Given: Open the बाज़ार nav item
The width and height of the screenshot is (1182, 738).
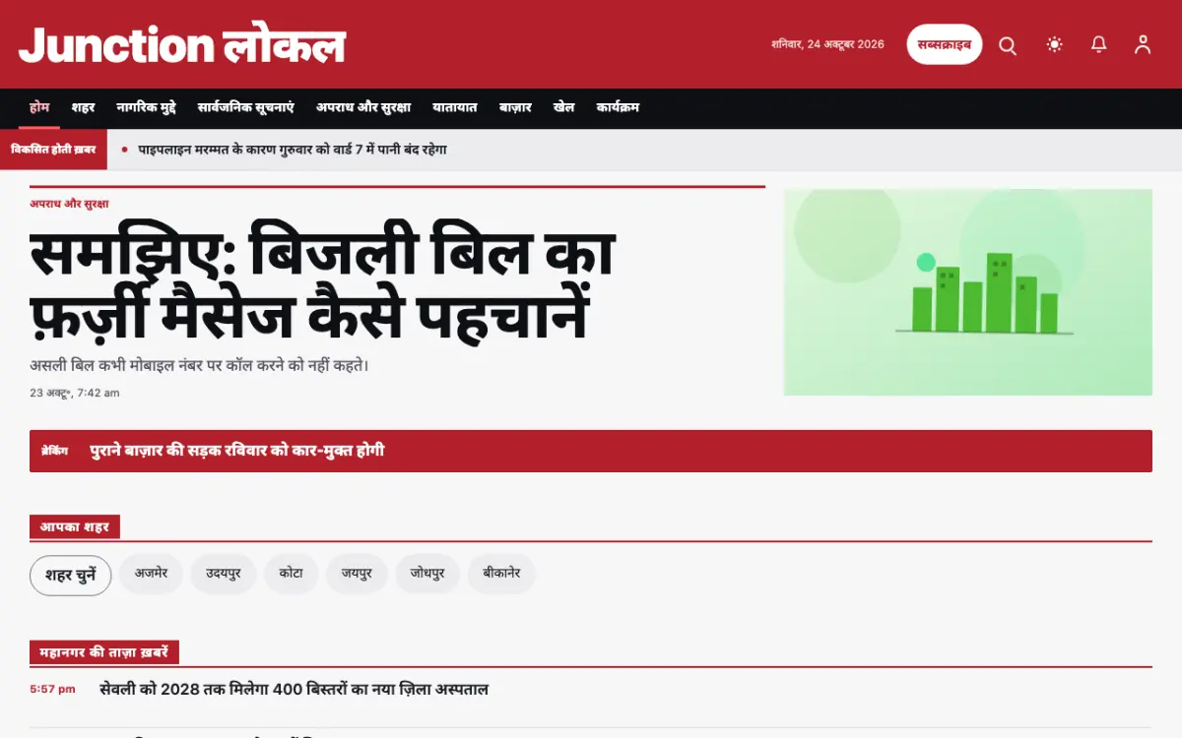Looking at the screenshot, I should (515, 107).
